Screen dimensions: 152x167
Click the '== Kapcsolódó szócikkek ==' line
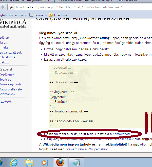pos(71,121)
